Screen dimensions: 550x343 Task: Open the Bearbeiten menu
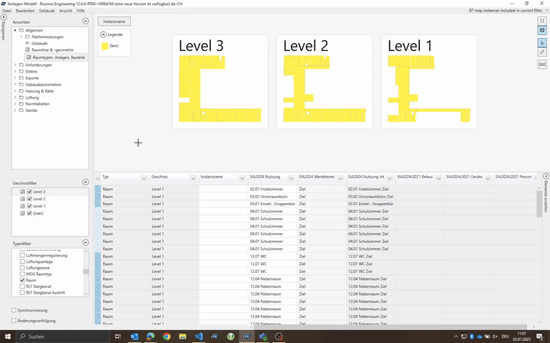click(25, 11)
